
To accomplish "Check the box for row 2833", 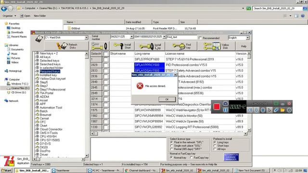I will coord(106,71).
